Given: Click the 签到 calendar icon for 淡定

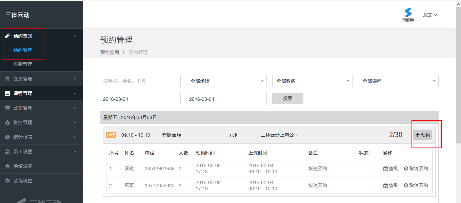Looking at the screenshot, I should (x=385, y=168).
